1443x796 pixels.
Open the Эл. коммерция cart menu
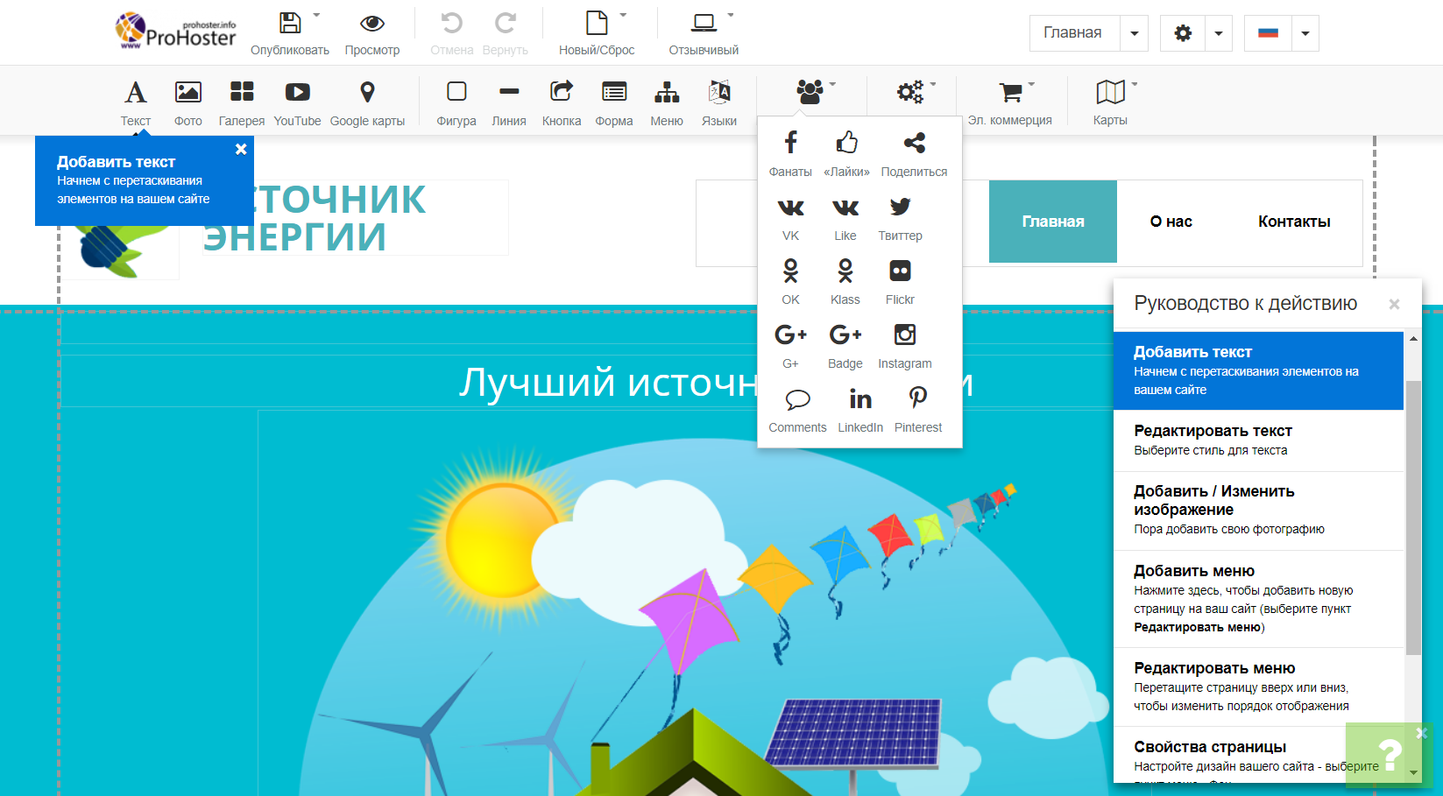pyautogui.click(x=1010, y=93)
